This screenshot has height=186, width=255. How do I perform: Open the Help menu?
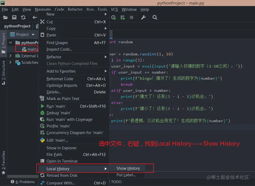145,9
